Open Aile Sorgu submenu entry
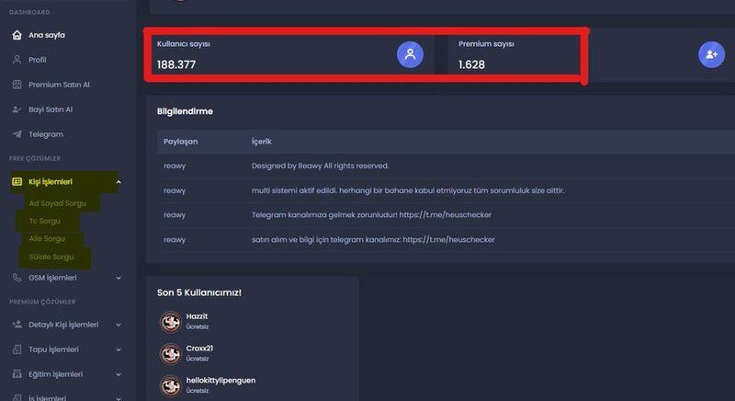The height and width of the screenshot is (401, 735). [x=47, y=238]
